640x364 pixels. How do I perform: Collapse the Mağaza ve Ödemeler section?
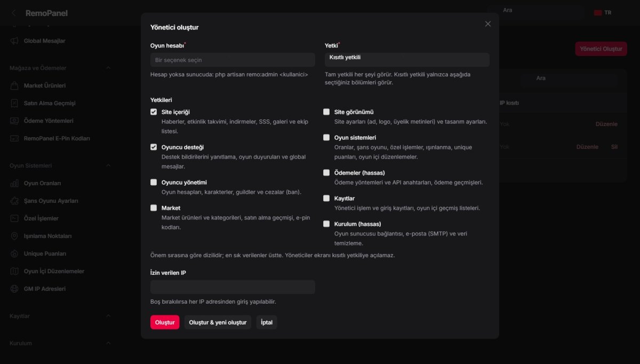108,68
